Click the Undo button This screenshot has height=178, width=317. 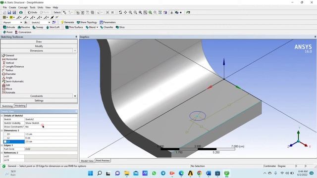(x=33, y=12)
